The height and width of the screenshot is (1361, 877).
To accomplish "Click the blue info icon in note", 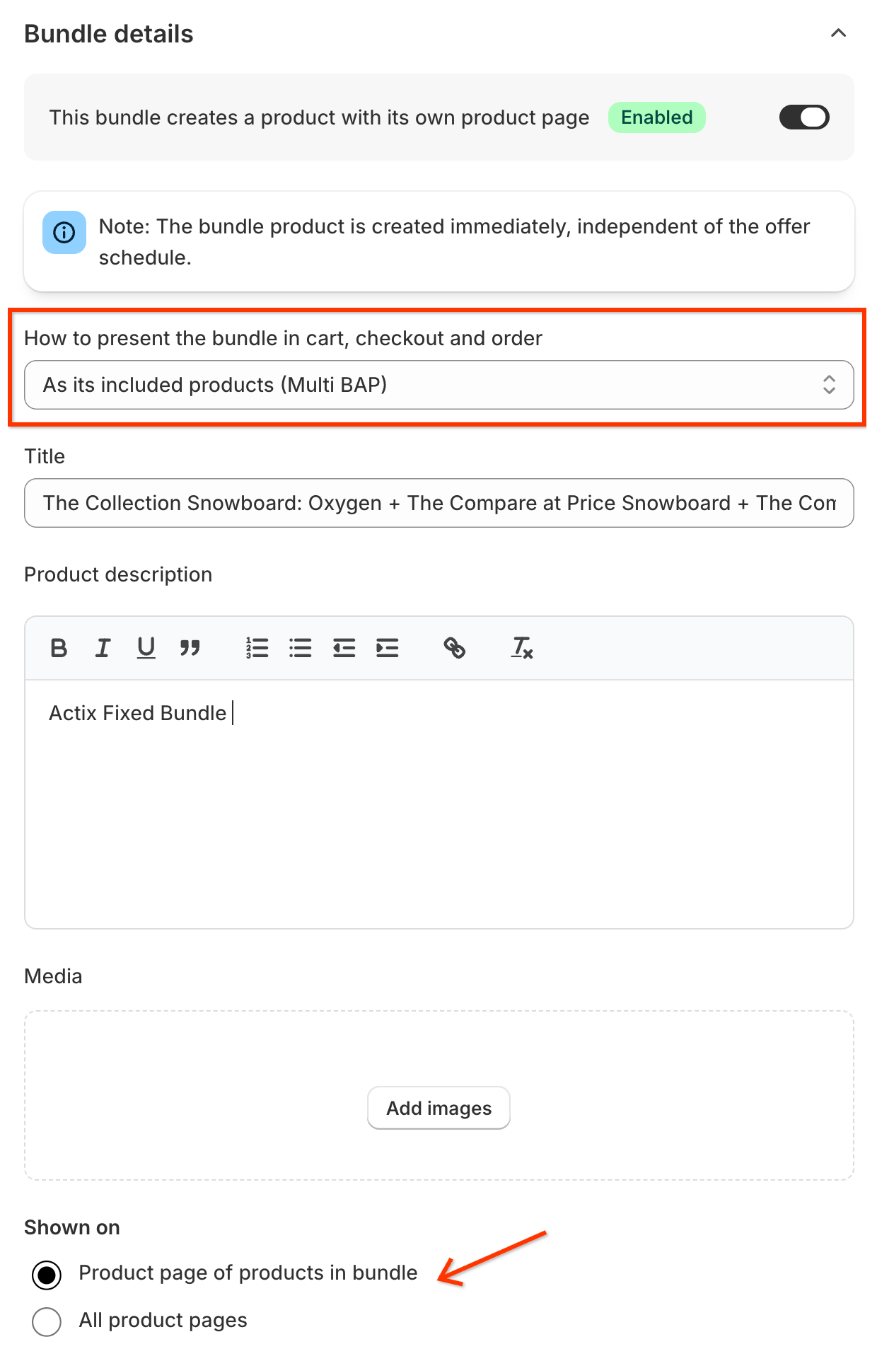I will tap(64, 232).
